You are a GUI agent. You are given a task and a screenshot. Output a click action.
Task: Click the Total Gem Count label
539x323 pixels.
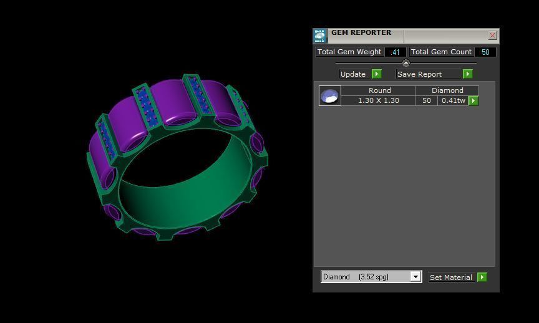point(442,52)
